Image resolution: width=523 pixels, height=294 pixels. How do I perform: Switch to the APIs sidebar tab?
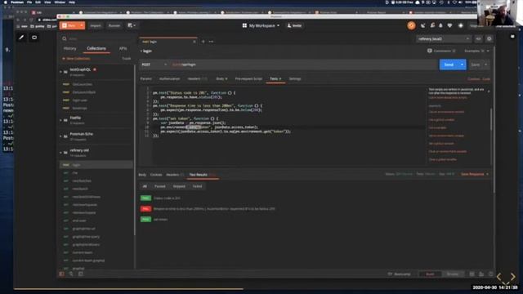[x=123, y=49]
